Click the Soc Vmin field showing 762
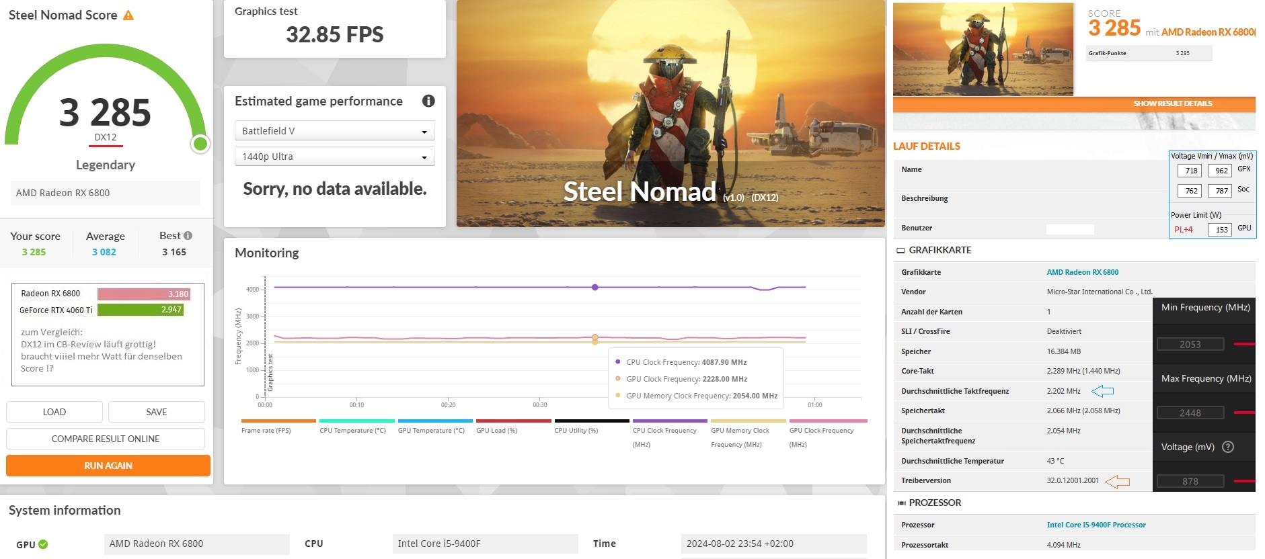Screen dimensions: 1265x559 pos(1190,191)
